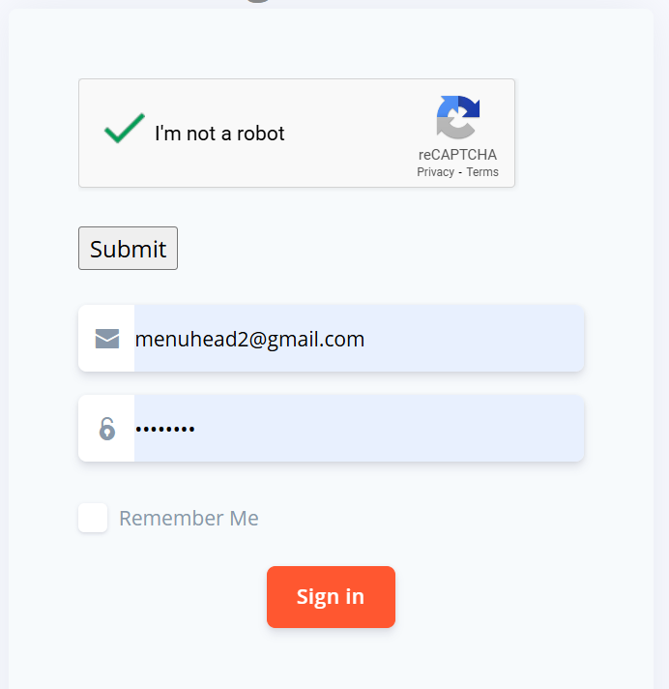Screen dimensions: 669x689
Task: Click on the masked password dots
Action: [164, 429]
